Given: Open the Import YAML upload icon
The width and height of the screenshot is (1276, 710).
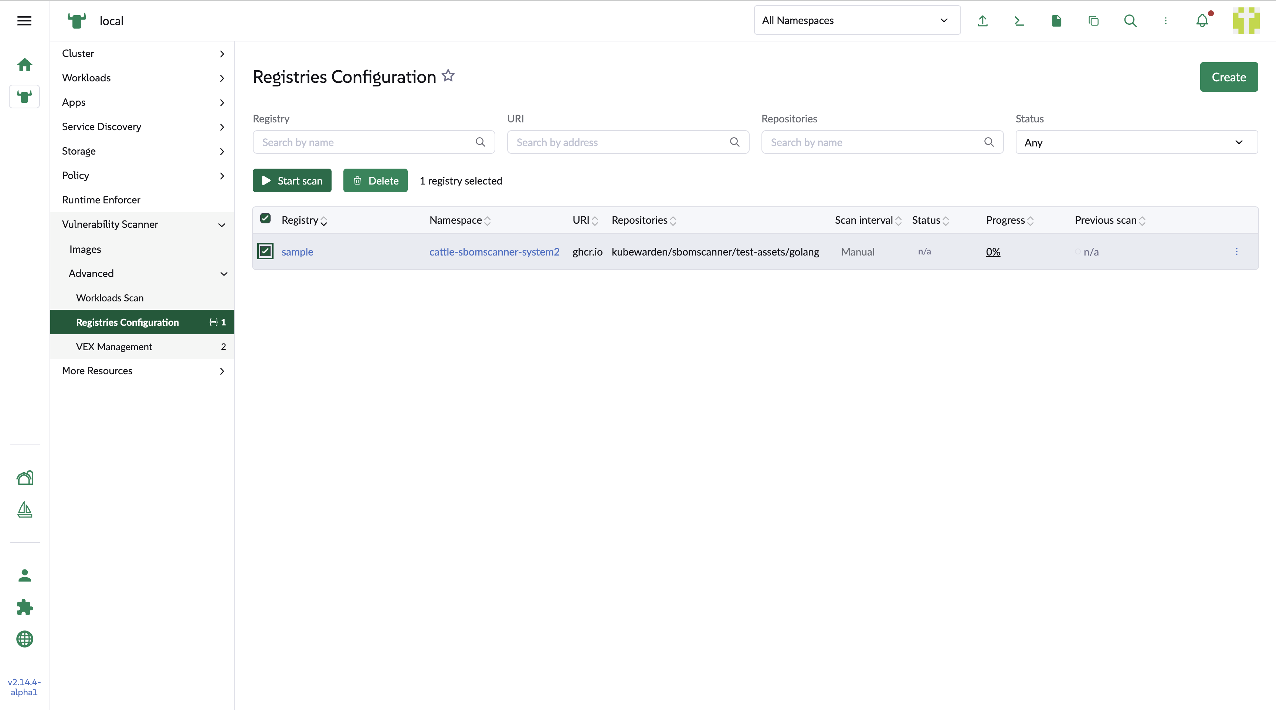Looking at the screenshot, I should point(983,20).
